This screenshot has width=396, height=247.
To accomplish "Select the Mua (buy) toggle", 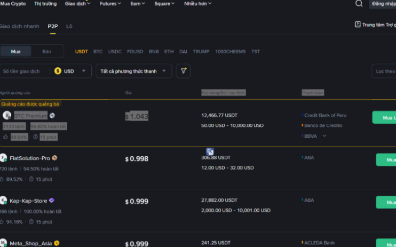I will tap(15, 51).
